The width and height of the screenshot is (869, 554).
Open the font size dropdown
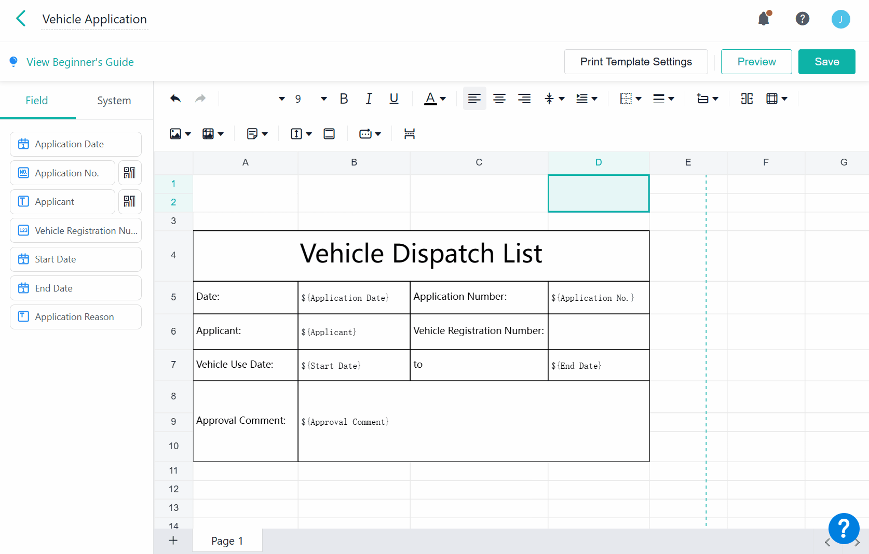[323, 99]
